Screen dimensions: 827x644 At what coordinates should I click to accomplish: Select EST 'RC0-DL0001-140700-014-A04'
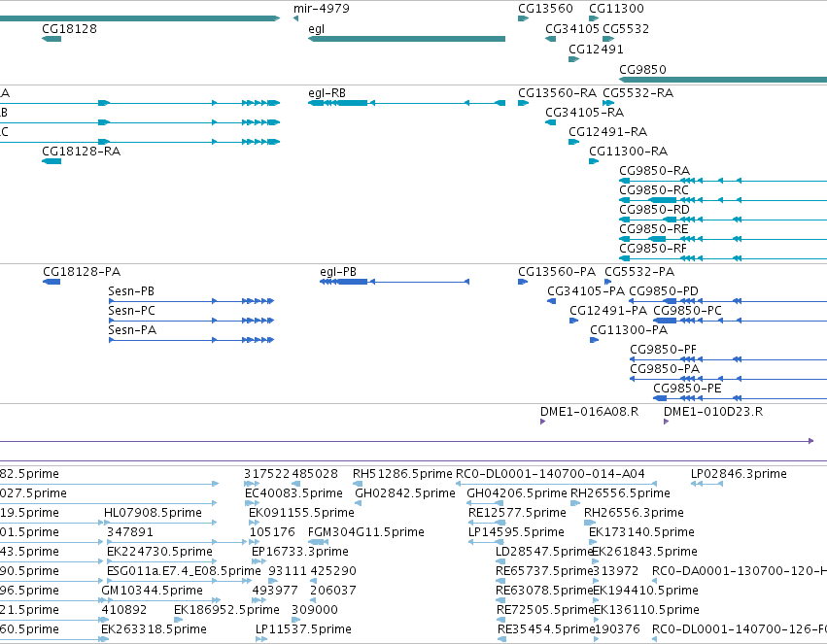[x=550, y=475]
